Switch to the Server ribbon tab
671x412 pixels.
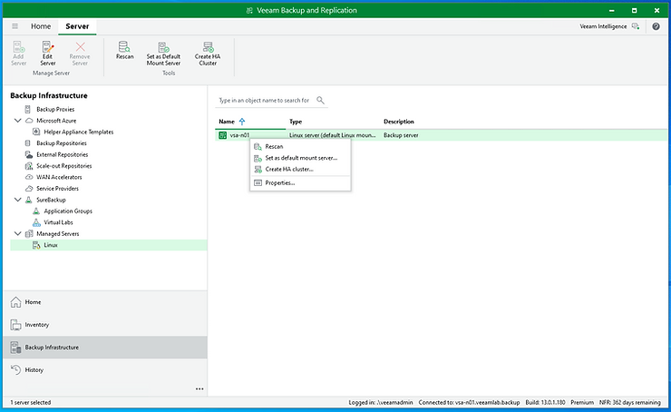[77, 26]
